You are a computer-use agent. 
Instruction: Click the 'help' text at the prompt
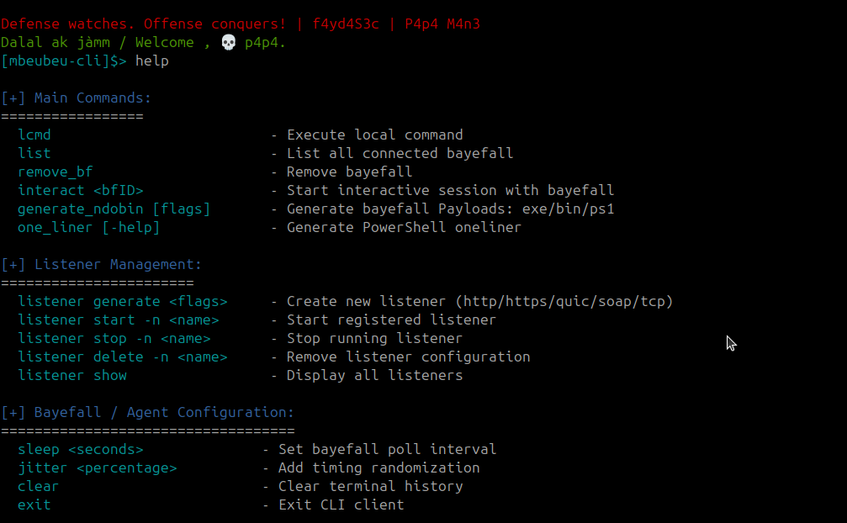(152, 61)
